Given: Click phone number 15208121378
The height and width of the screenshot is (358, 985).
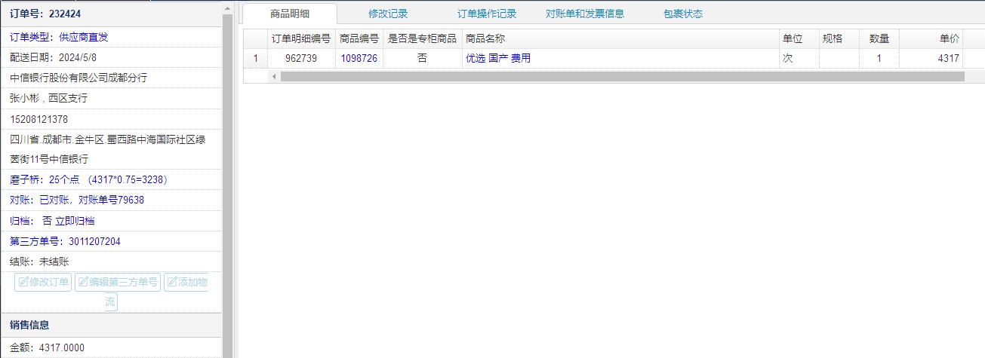Looking at the screenshot, I should [39, 119].
